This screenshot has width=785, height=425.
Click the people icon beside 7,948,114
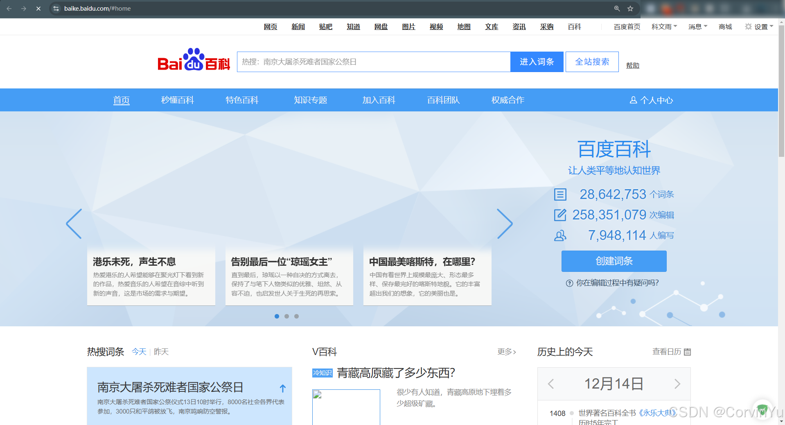click(x=560, y=235)
